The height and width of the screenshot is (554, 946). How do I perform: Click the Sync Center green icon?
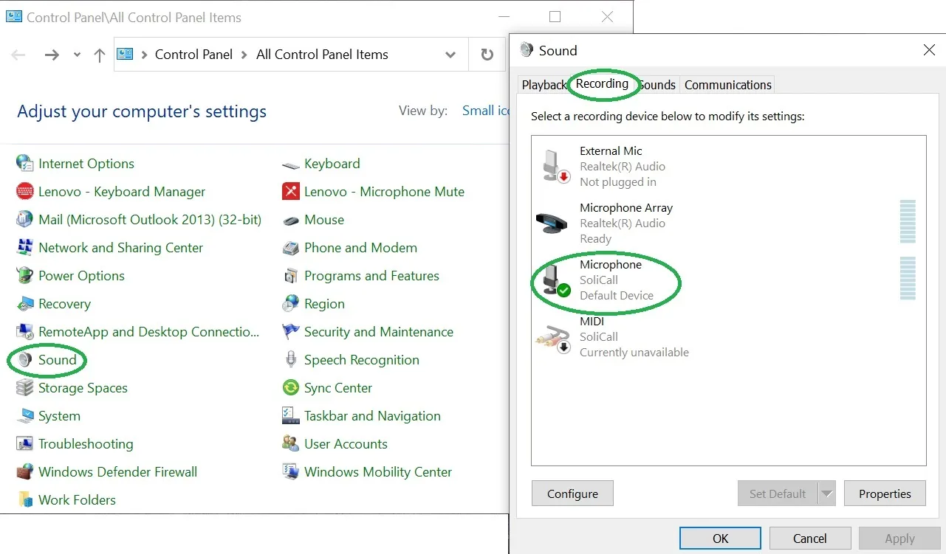pyautogui.click(x=290, y=388)
